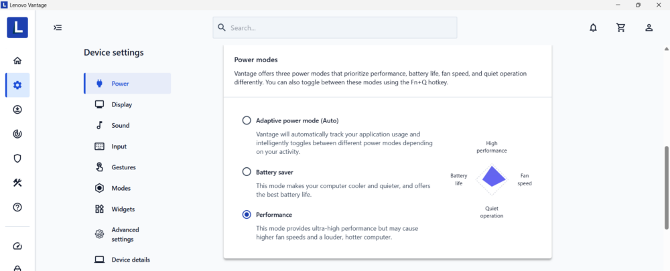This screenshot has width=670, height=271.
Task: Click the Widgets grid icon
Action: click(99, 209)
